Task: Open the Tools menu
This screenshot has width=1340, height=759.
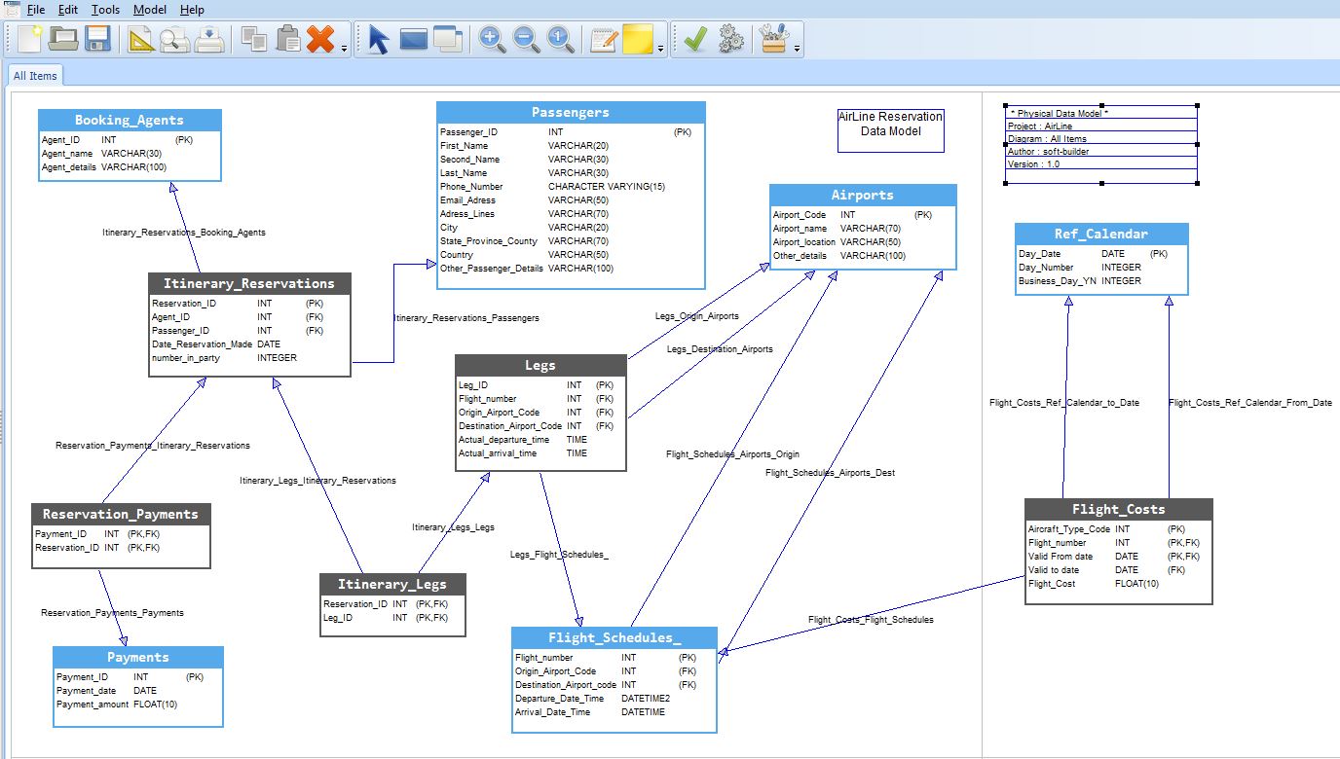Action: coord(105,10)
